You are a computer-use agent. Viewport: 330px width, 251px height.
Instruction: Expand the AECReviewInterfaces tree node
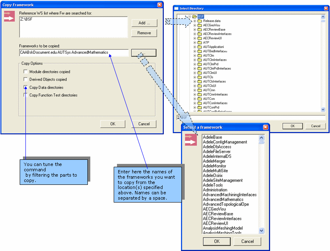[195, 34]
